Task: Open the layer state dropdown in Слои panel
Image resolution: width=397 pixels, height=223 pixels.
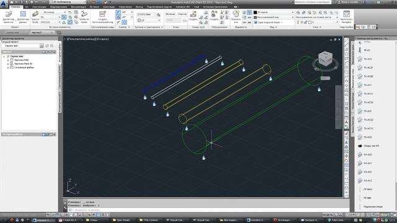Action: pyautogui.click(x=317, y=17)
